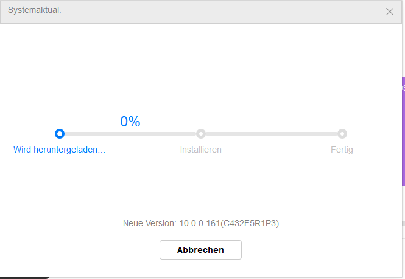Click the purple panel at the right edge
405x279 pixels.
click(403, 131)
